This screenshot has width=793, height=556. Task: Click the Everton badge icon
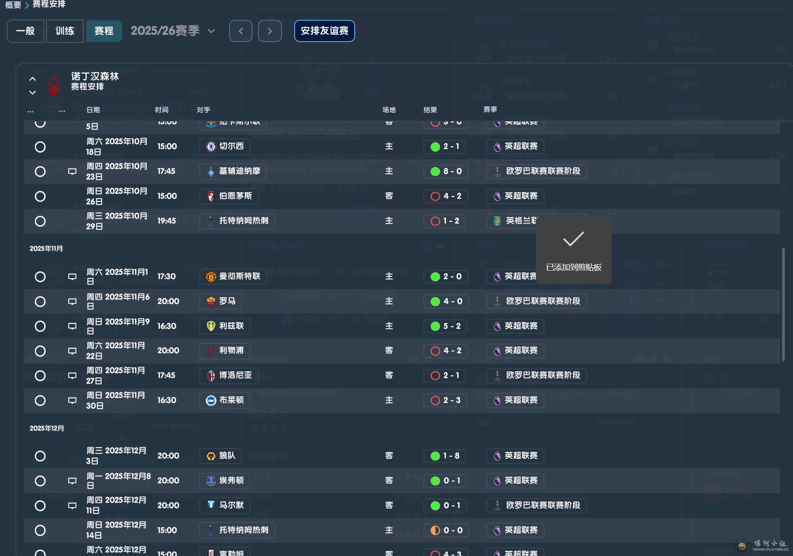tap(211, 481)
